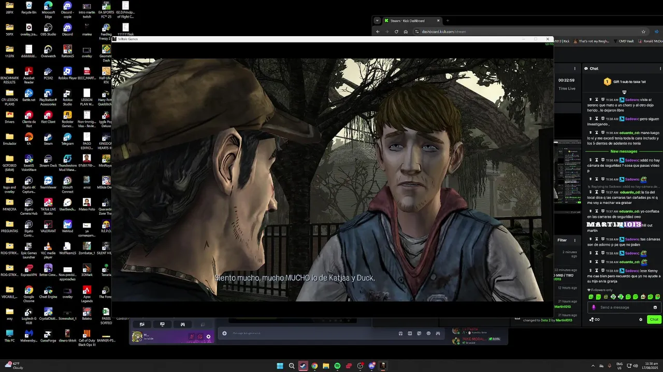Reload the Kick dashboard page

(x=396, y=32)
